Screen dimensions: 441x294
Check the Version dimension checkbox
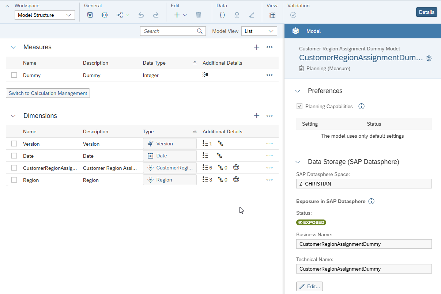tap(14, 144)
